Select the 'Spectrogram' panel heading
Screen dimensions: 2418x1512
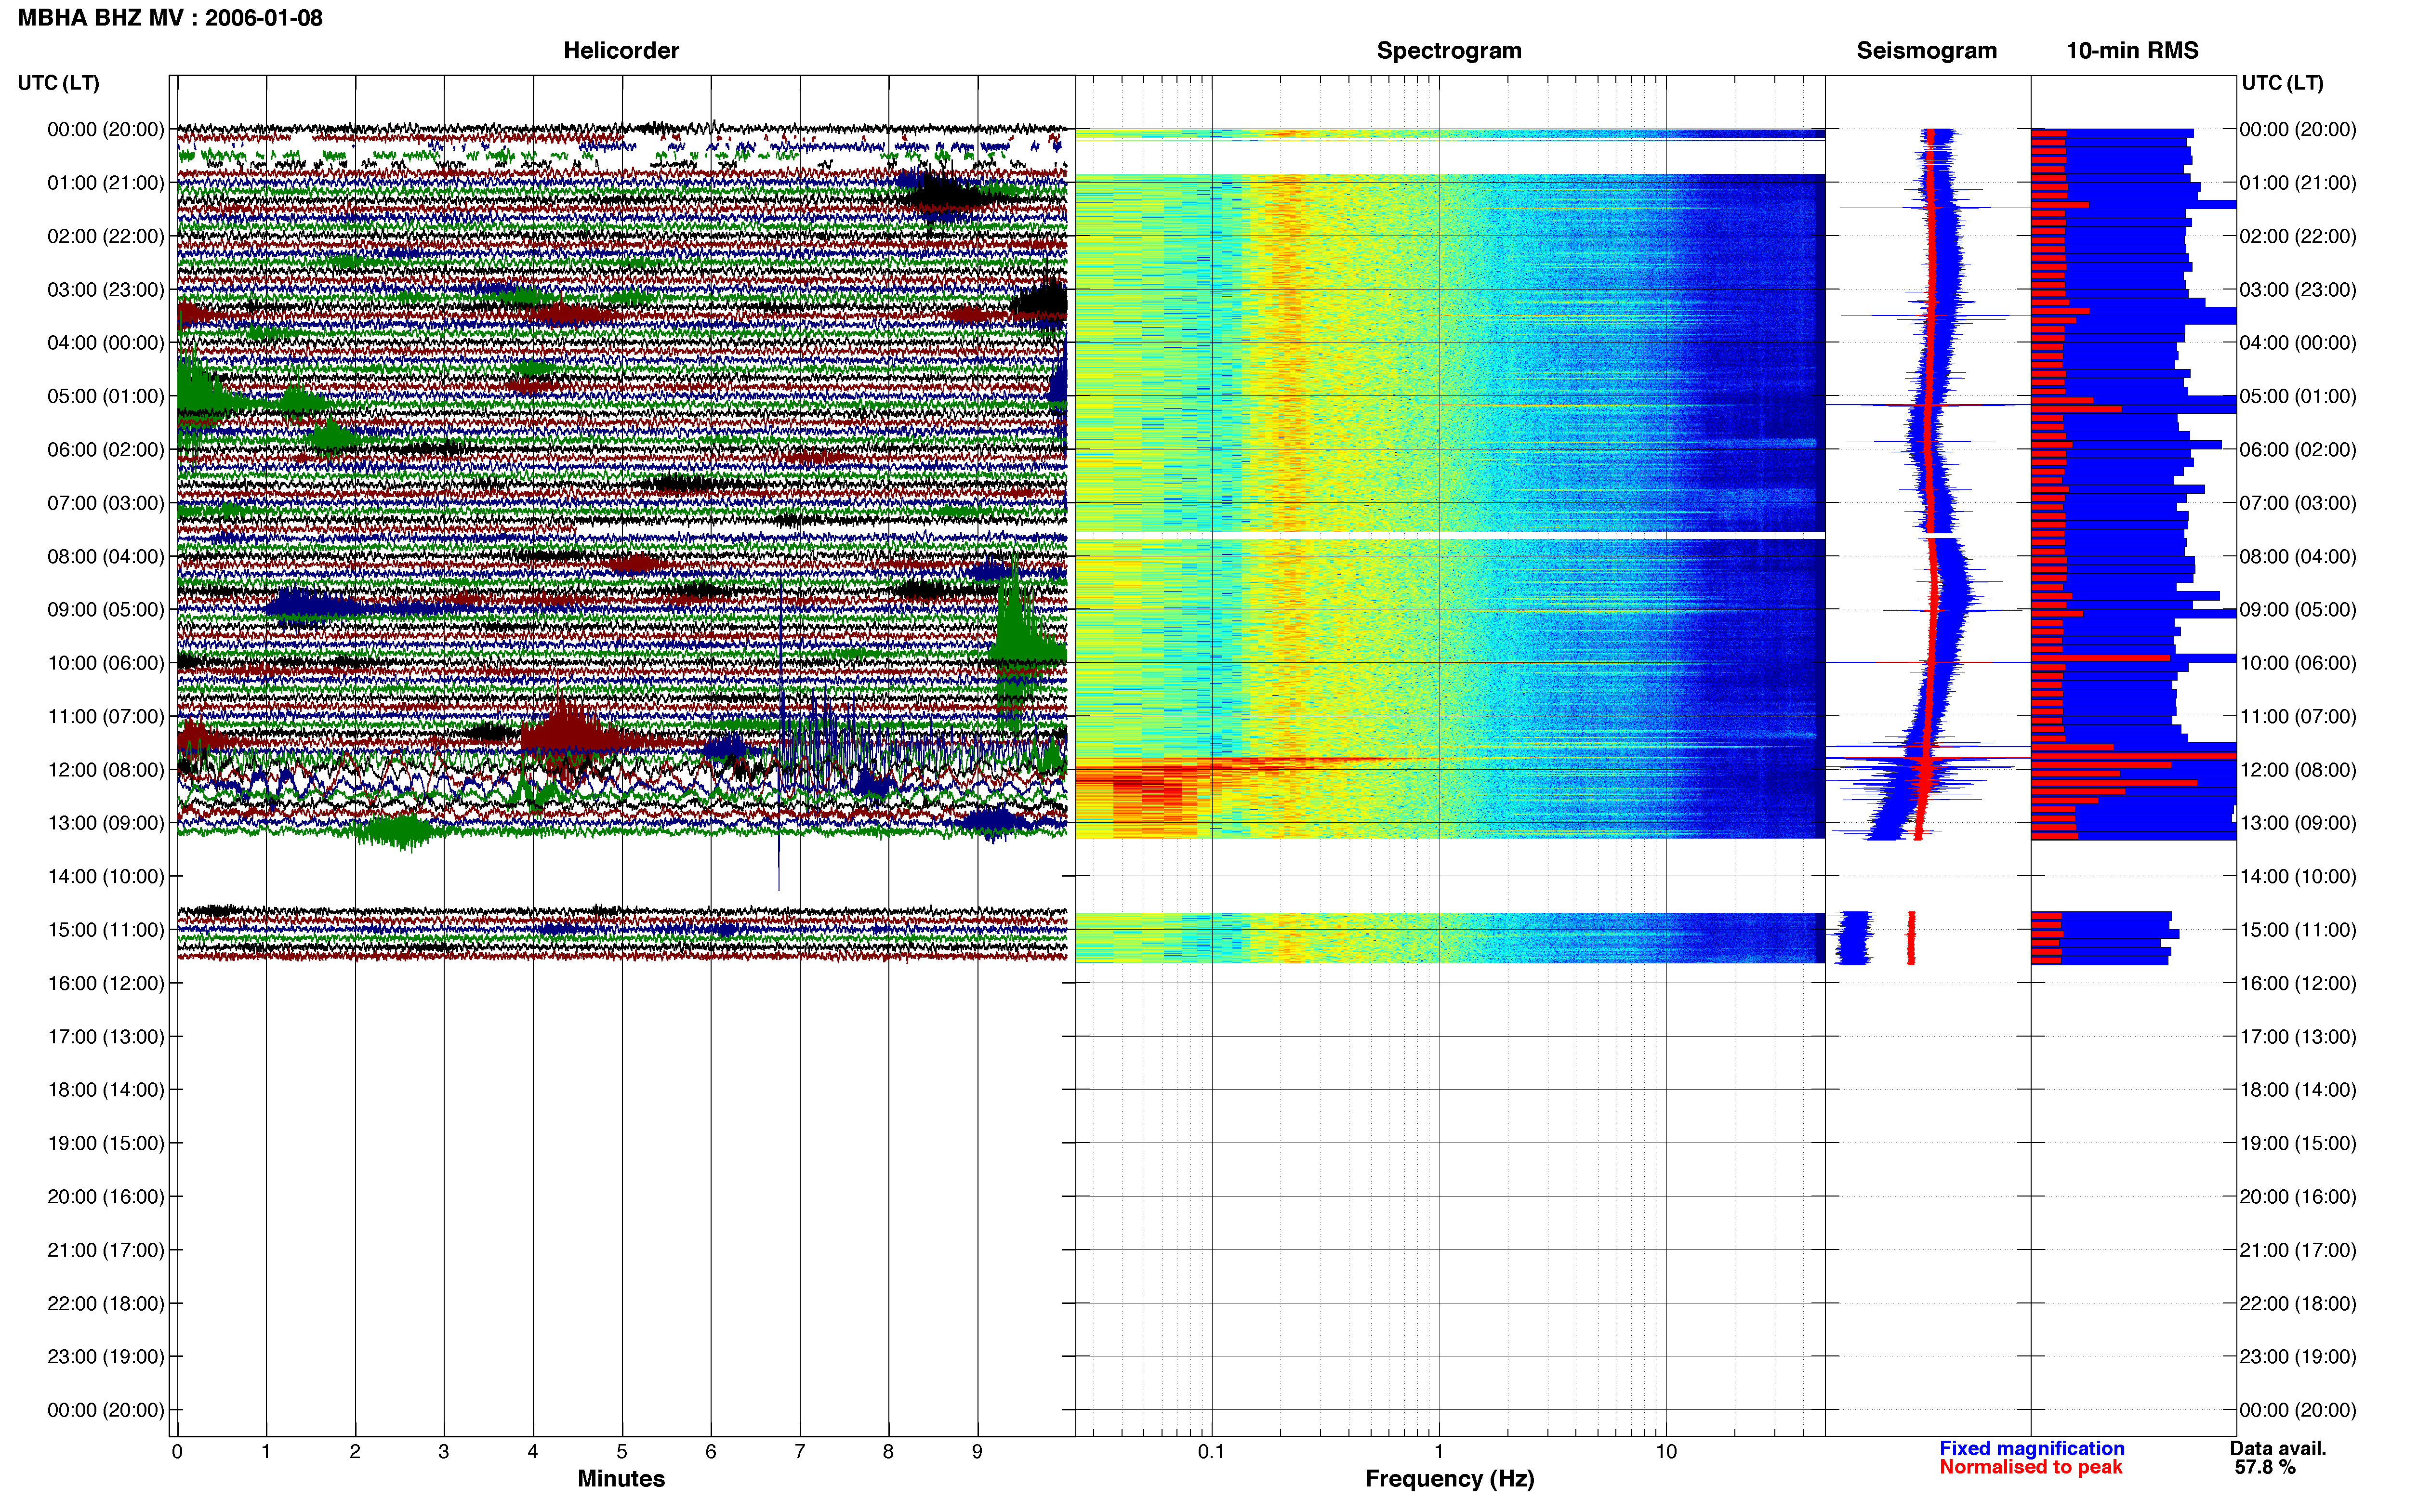1449,50
